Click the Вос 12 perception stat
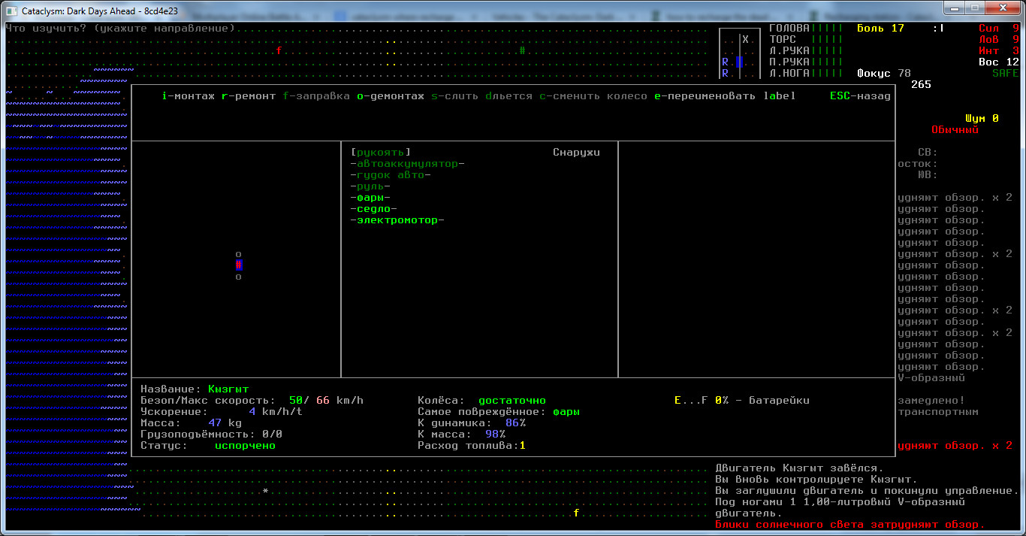The image size is (1026, 536). [999, 62]
